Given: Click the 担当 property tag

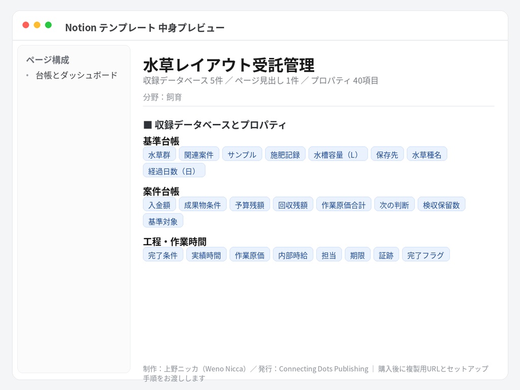Looking at the screenshot, I should 329,255.
